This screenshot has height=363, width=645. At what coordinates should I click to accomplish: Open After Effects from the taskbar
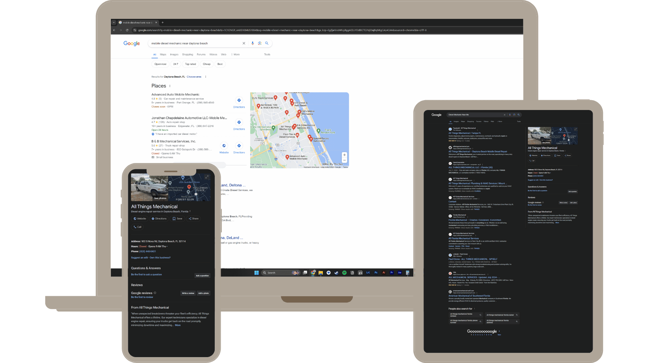point(400,273)
